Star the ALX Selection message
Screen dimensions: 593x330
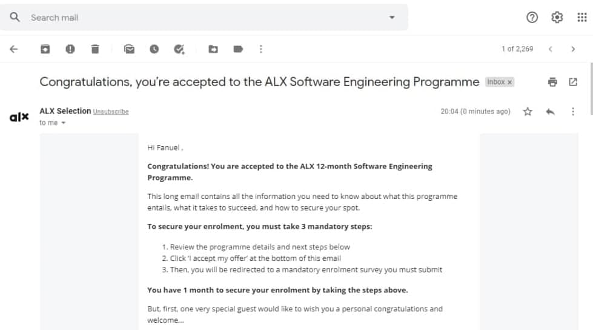(528, 112)
